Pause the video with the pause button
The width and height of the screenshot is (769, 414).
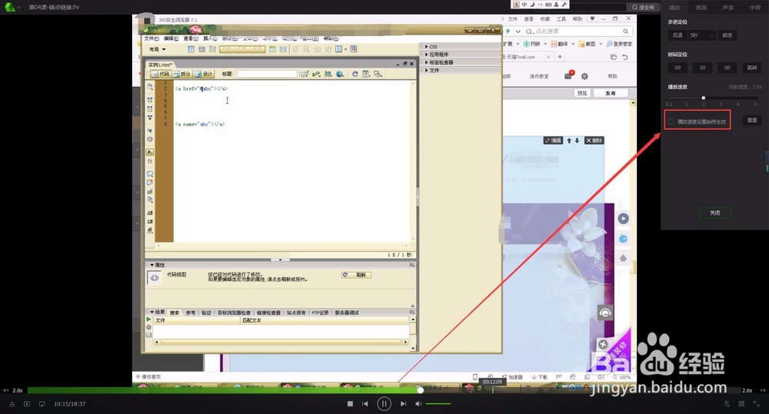(384, 404)
